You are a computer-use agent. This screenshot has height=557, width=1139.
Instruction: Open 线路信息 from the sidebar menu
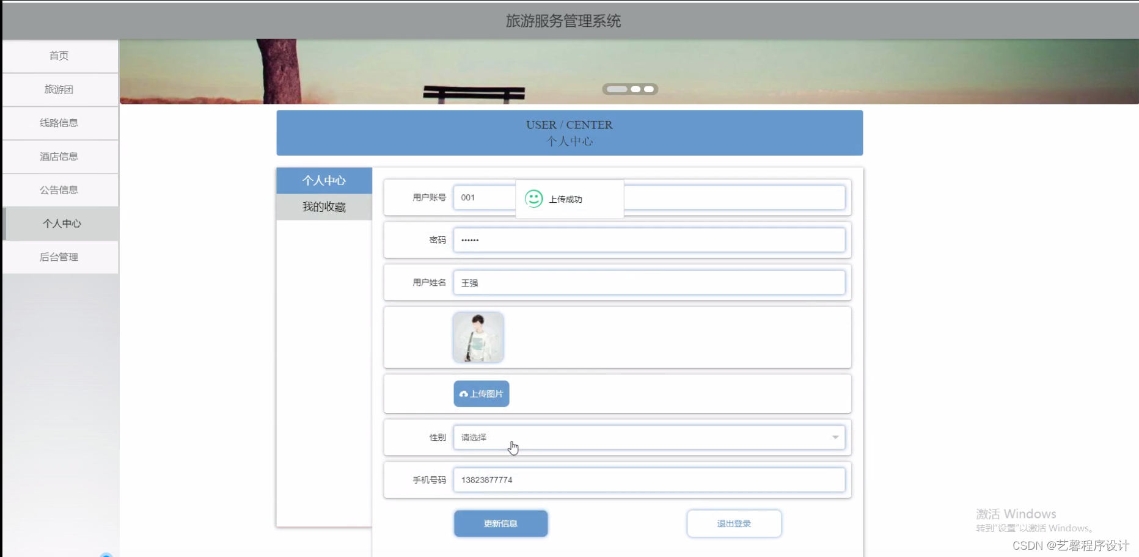tap(59, 123)
